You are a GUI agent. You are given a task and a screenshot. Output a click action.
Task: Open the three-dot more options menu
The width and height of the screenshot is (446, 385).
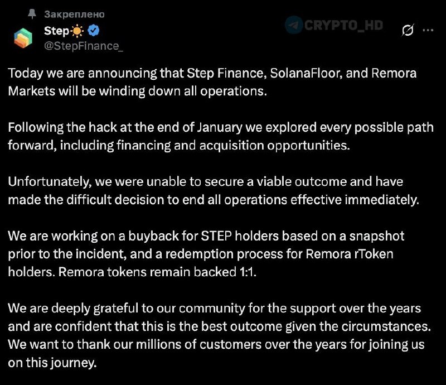pyautogui.click(x=428, y=30)
